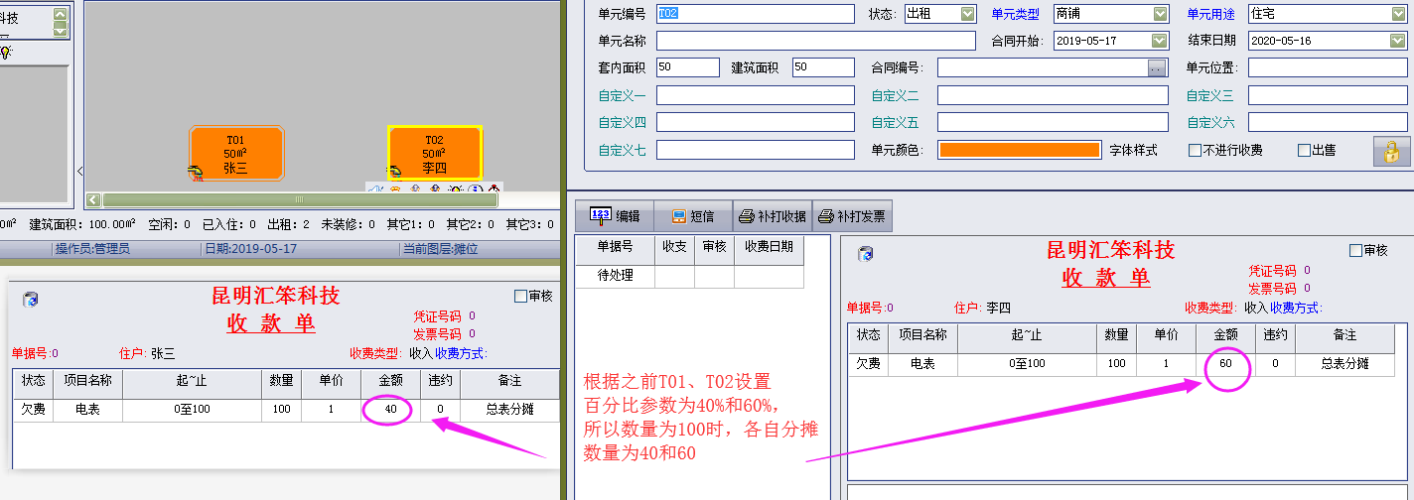Screen dimensions: 1414x500
Task: Click the database refresh icon in 张三 receipt
Action: (x=31, y=300)
